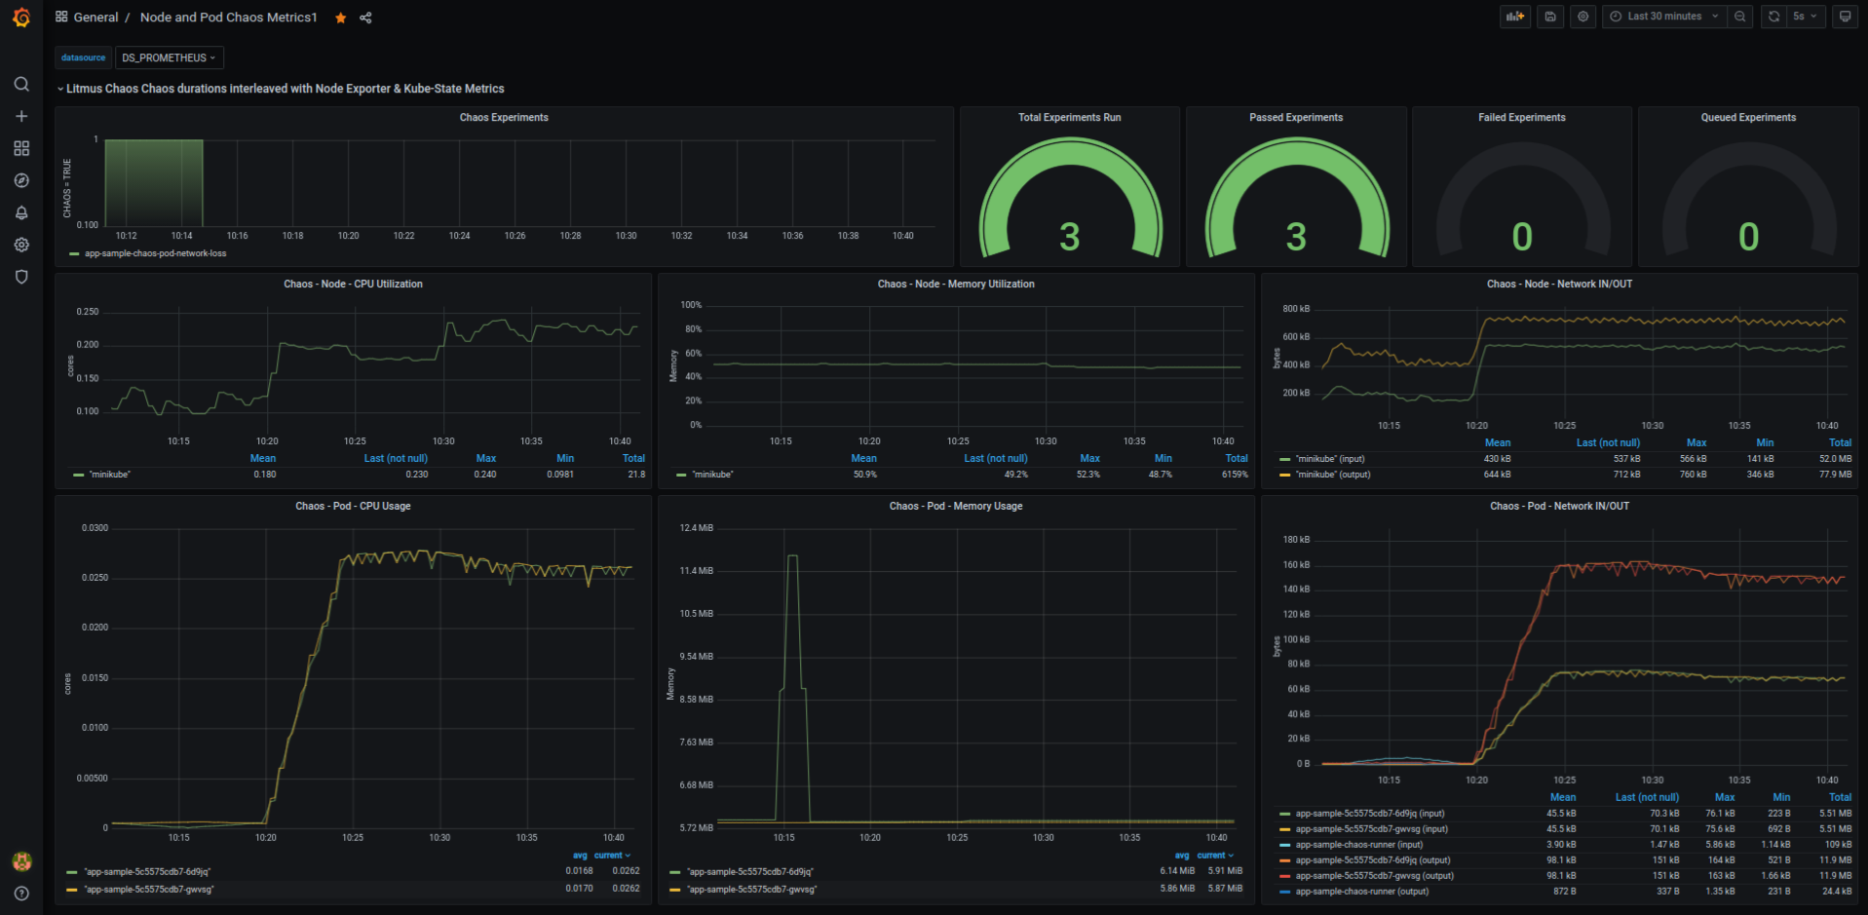This screenshot has width=1868, height=915.
Task: Toggle app-sample-5c5575cdb7-gwvsg series in Pod CPU legend
Action: click(151, 890)
